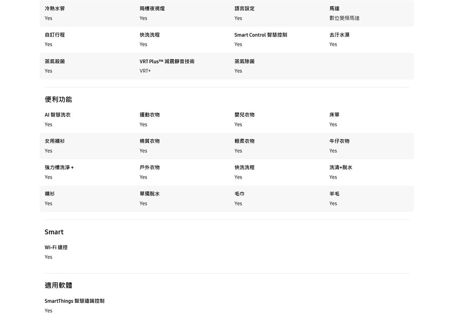The image size is (454, 330).
Task: Select the 強力槽洗淨 + label
Action: 59,167
